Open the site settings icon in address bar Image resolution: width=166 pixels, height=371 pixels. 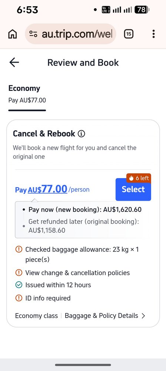pyautogui.click(x=33, y=34)
